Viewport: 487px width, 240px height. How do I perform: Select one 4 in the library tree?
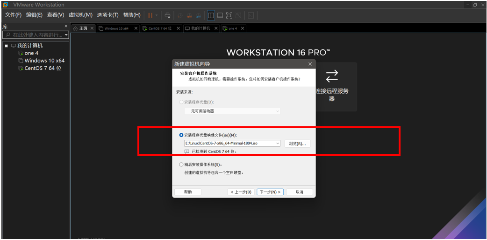[31, 53]
